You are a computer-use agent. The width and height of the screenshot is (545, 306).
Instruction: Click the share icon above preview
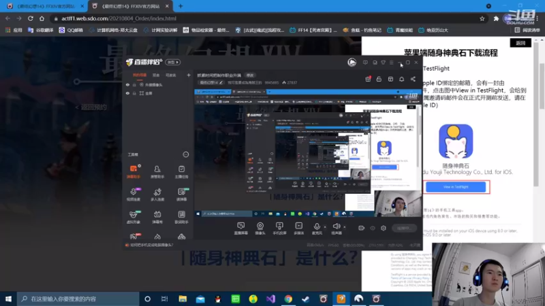pos(413,79)
